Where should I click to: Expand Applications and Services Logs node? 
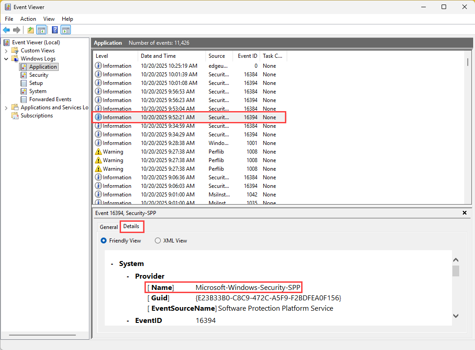click(6, 107)
